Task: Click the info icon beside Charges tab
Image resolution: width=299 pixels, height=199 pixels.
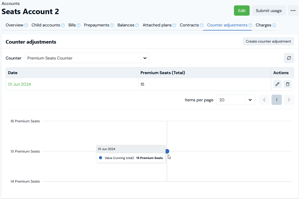Action: 274,25
